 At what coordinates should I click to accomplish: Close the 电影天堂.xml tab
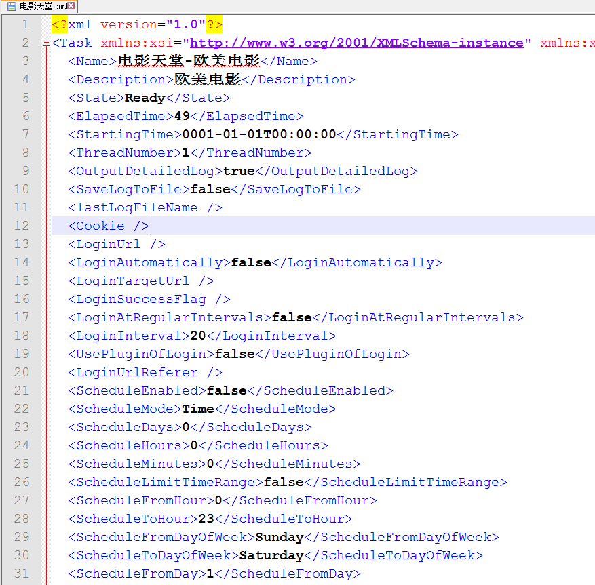pyautogui.click(x=71, y=6)
